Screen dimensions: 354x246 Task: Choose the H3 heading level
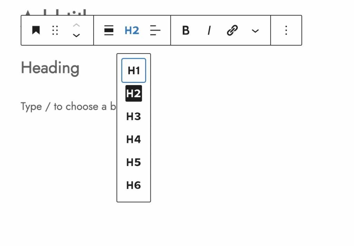[x=134, y=117]
